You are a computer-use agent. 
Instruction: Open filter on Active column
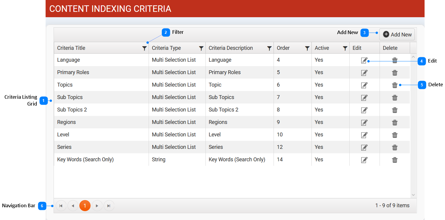[345, 49]
